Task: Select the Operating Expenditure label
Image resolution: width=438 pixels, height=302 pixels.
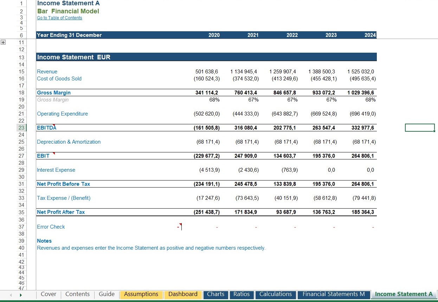Action: click(x=63, y=114)
